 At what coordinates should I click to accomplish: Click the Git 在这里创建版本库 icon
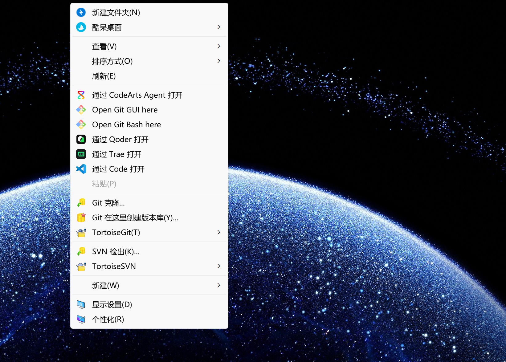pyautogui.click(x=81, y=218)
